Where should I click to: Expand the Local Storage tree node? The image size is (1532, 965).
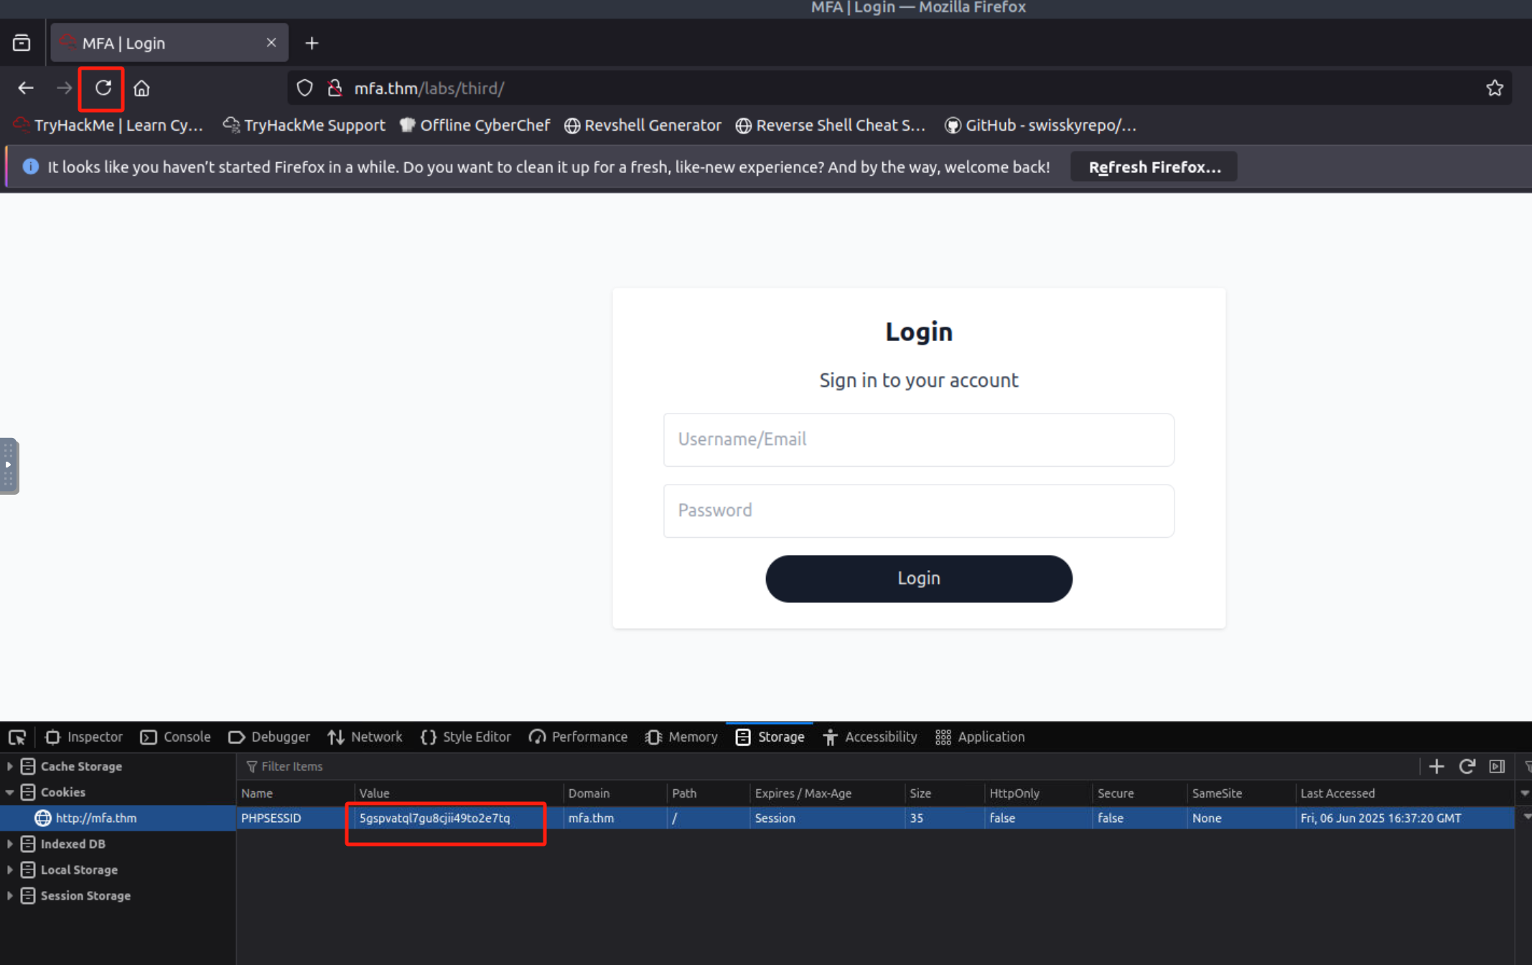10,870
